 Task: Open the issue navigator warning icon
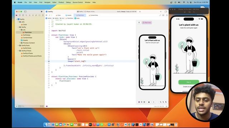pos(30,15)
